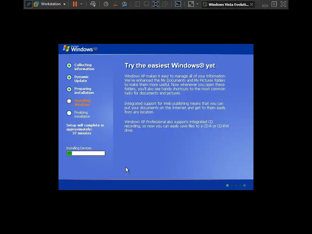
Task: Send Ctrl+Alt+Del to the guest
Action: [x=93, y=4]
